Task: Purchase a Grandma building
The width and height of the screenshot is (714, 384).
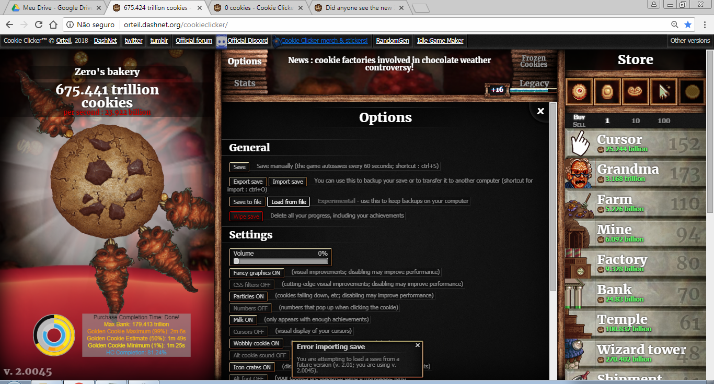Action: click(x=635, y=174)
